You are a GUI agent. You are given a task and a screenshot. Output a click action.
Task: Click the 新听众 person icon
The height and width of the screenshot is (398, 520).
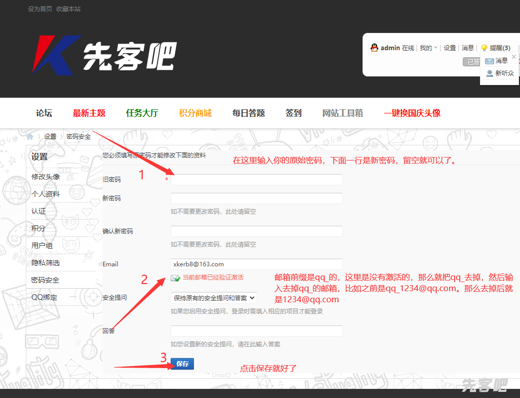point(489,73)
